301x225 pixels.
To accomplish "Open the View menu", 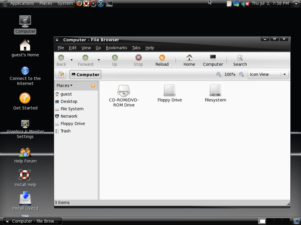I will [x=86, y=48].
